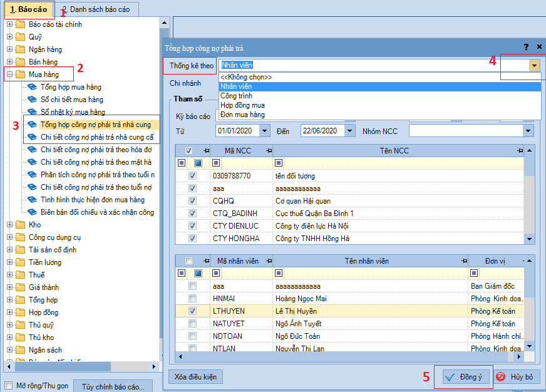
Task: Click the Thuế folder icon
Action: coord(21,275)
